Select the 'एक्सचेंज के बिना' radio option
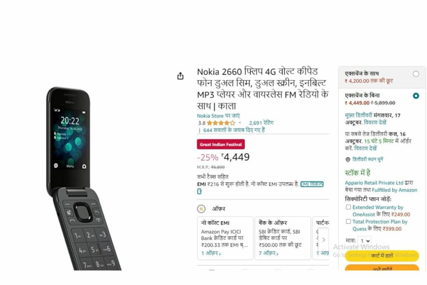This screenshot has width=427, height=285. coord(416,96)
